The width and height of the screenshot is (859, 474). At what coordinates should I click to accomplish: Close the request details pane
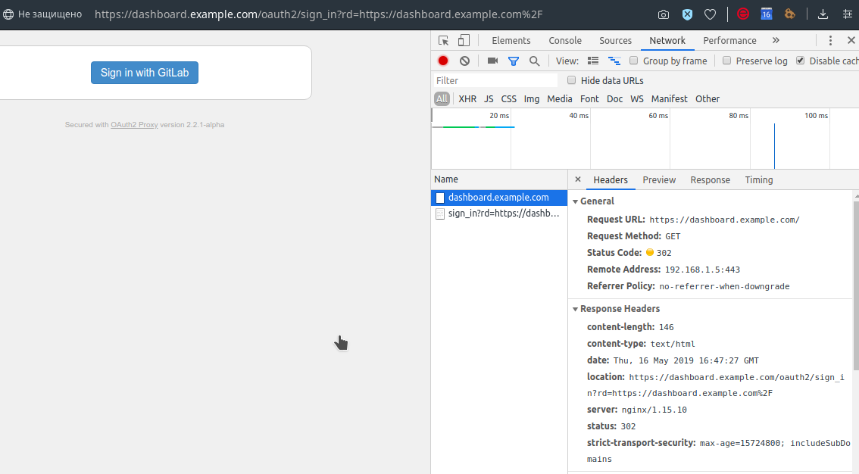click(577, 179)
